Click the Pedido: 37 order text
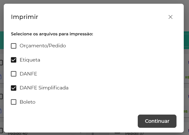 pyautogui.click(x=134, y=134)
